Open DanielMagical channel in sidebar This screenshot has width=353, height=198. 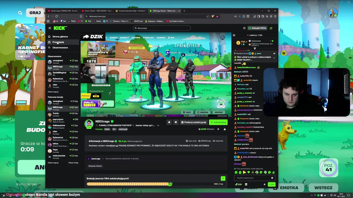63,73
